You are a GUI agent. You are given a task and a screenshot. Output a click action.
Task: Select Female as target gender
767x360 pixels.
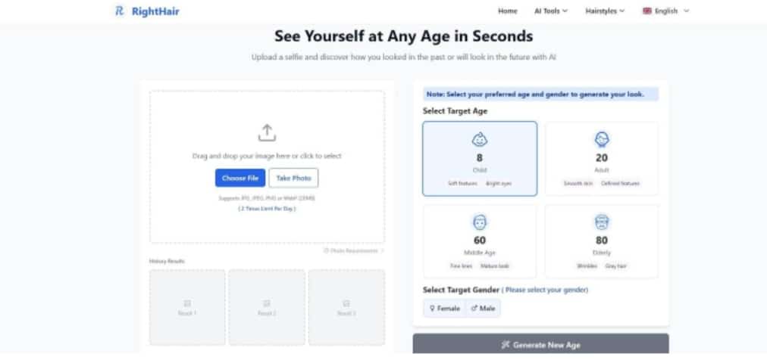tap(444, 309)
